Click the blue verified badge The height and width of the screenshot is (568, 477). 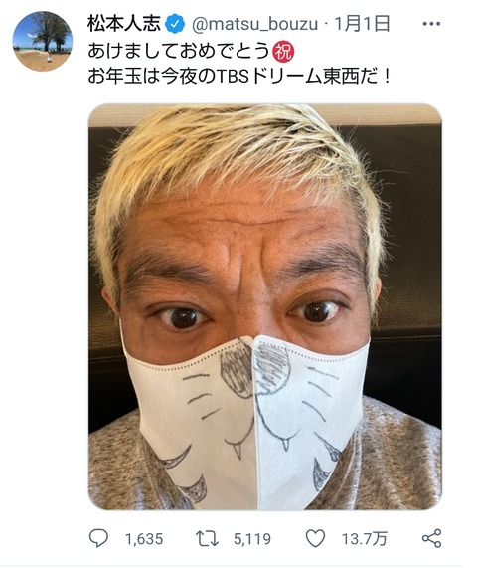point(175,24)
